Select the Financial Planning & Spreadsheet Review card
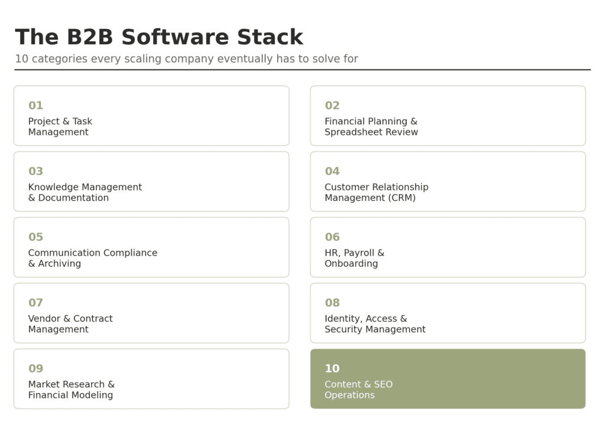Viewport: 605px width, 434px height. pos(448,116)
